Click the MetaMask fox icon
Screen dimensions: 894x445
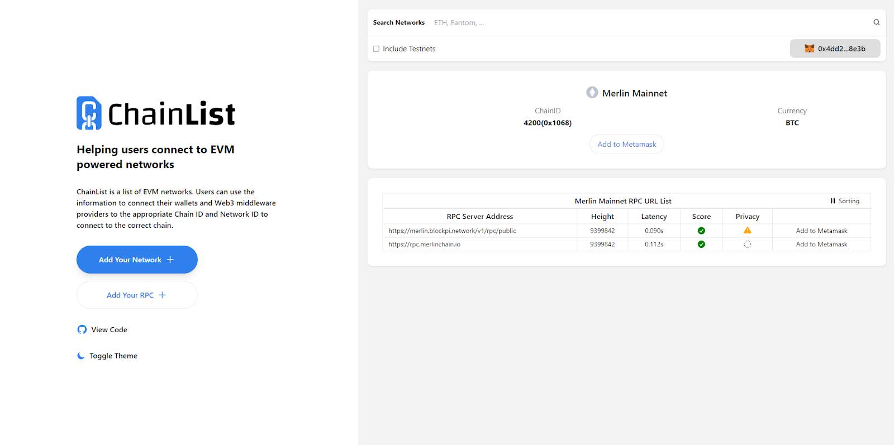coord(809,49)
